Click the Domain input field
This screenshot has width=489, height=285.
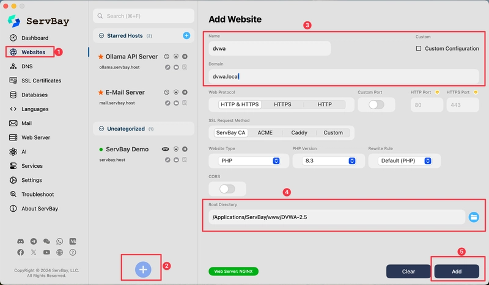(x=344, y=76)
